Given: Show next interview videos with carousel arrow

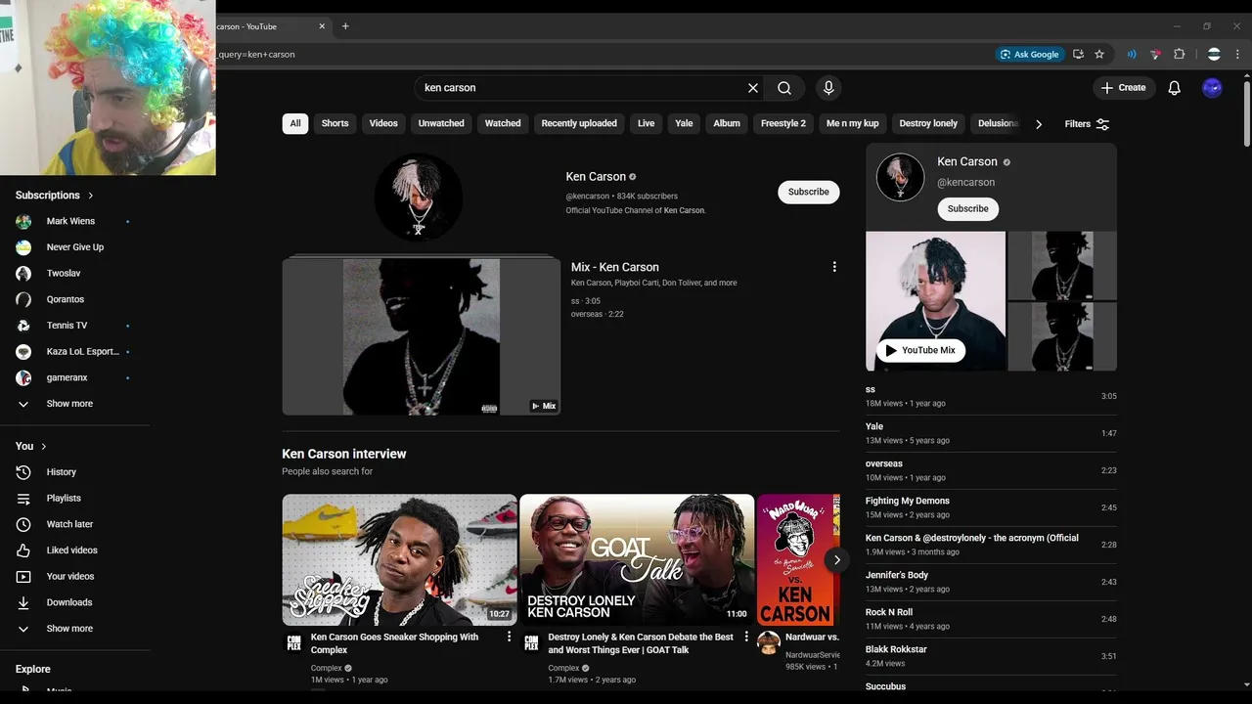Looking at the screenshot, I should point(836,560).
